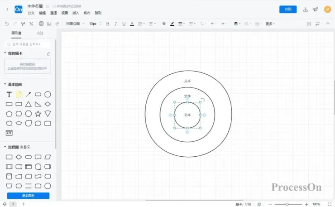Publish with the paper plane icon

pos(316,10)
